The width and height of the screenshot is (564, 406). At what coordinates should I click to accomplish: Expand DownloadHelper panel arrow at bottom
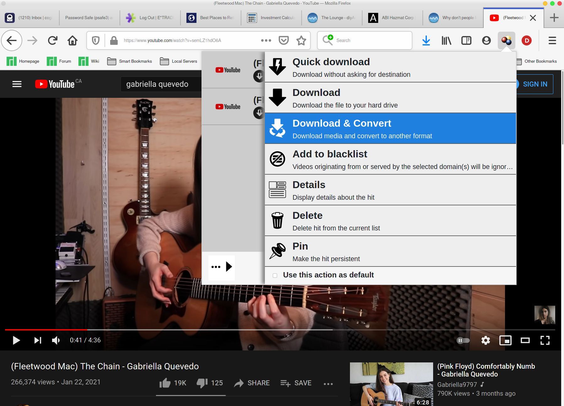(x=229, y=267)
